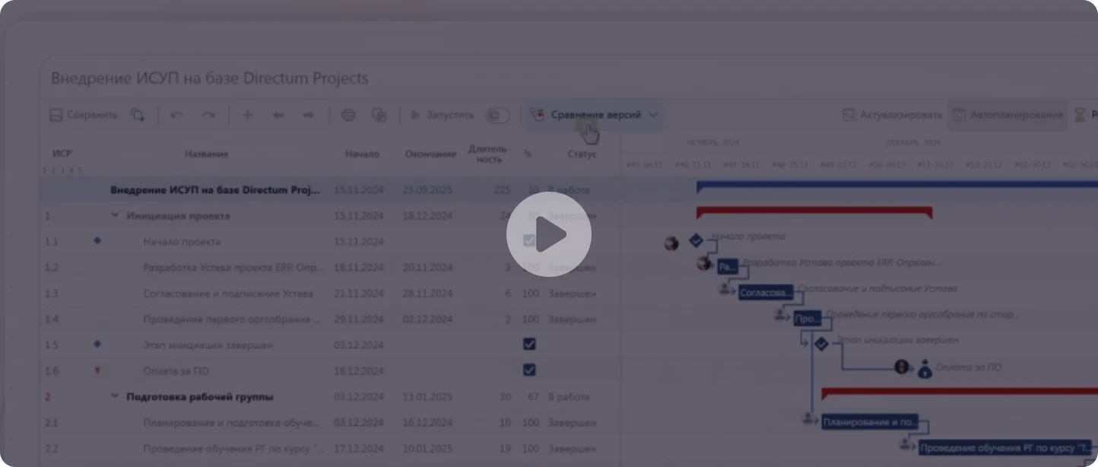
Task: Click the Статус column header
Action: pos(582,154)
